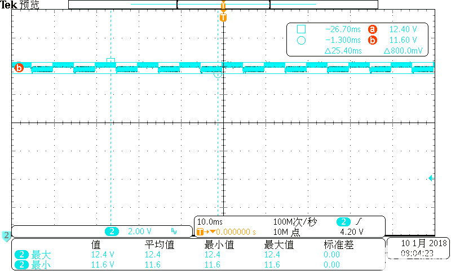Click the 0.000000 s trigger delay value

(x=236, y=232)
